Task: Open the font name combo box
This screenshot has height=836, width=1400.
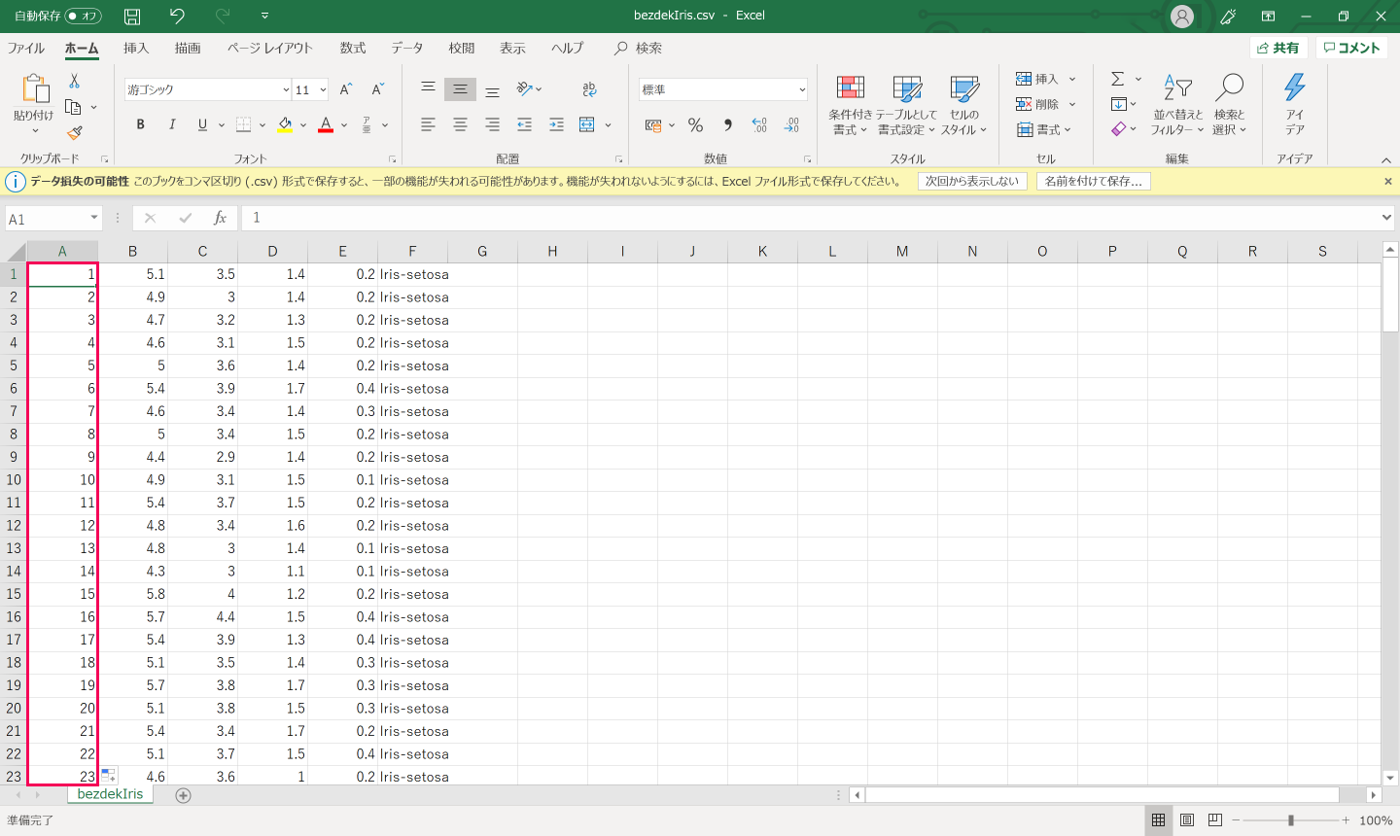Action: (x=208, y=89)
